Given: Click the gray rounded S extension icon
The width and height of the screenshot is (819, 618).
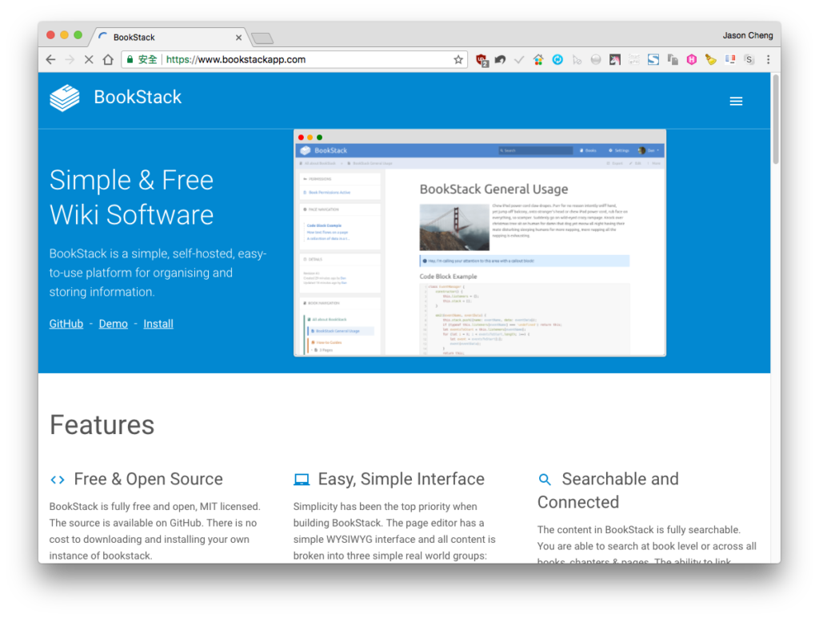Looking at the screenshot, I should [749, 59].
